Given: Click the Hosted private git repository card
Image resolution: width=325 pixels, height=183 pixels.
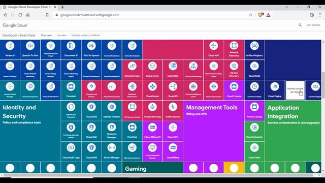Looking at the screenshot, I should pyautogui.click(x=295, y=90).
